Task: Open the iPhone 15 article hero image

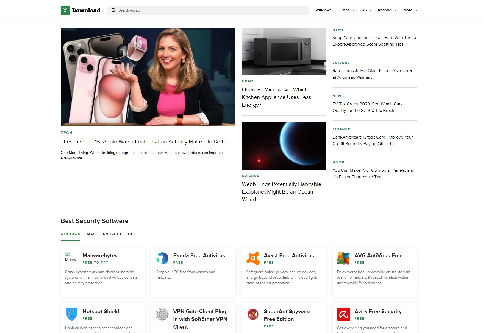Action: tap(148, 77)
